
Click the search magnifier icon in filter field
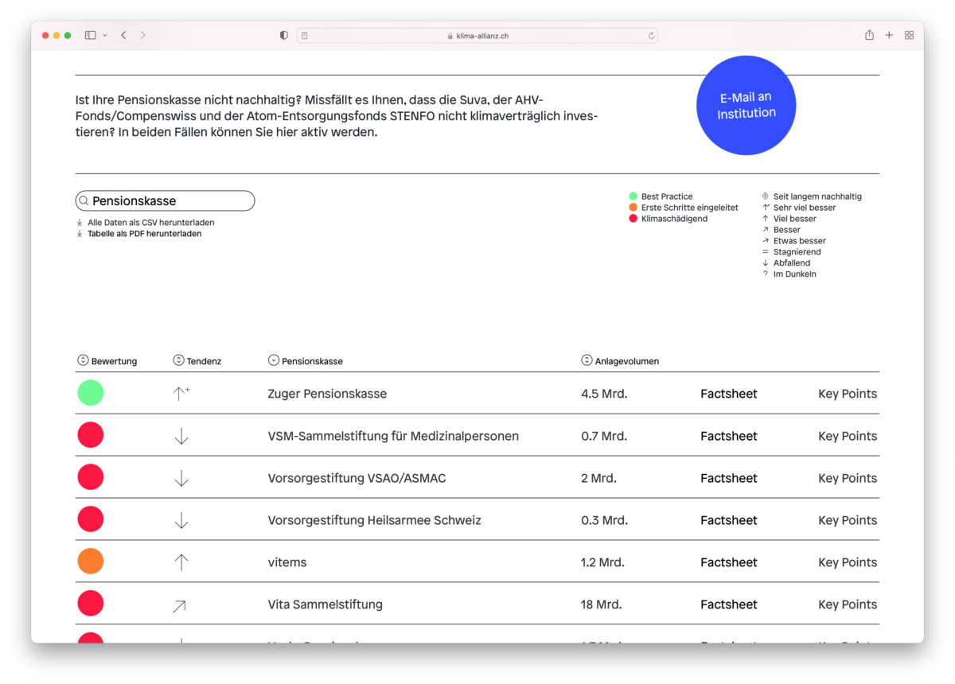pos(84,201)
